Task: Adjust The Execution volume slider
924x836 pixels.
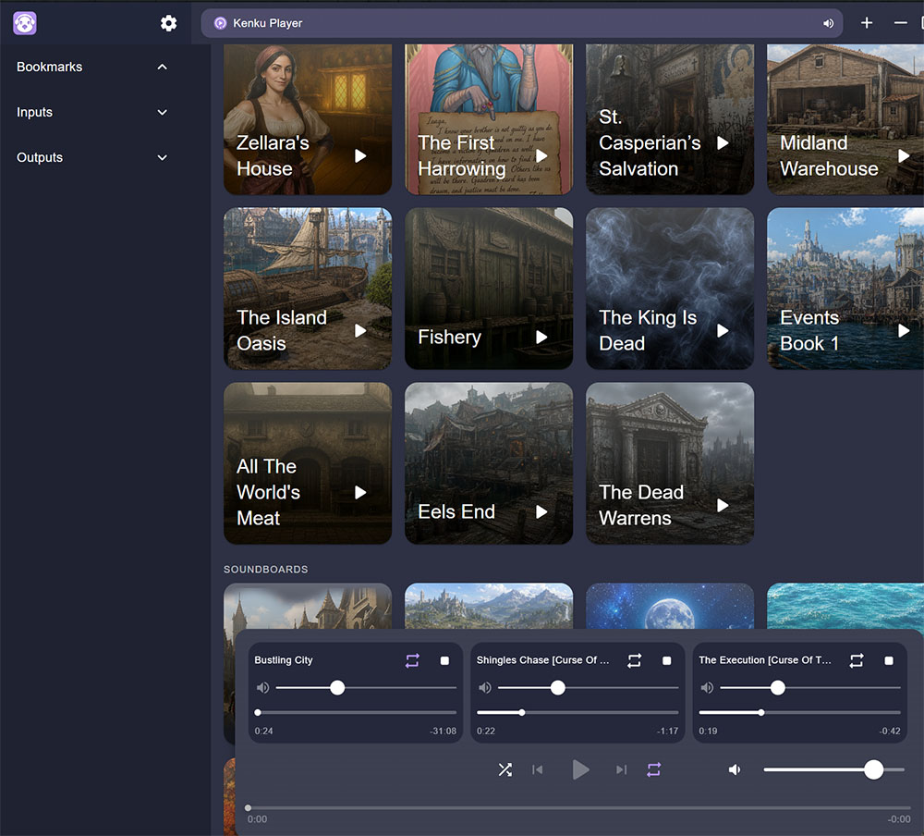Action: [x=810, y=687]
